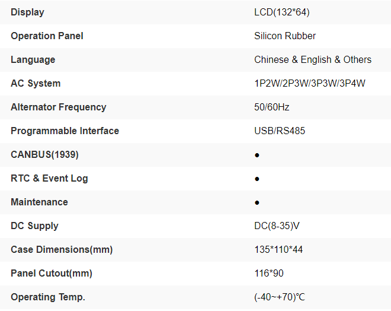Select the USB/RS485 value
The image size is (391, 311).
[280, 131]
